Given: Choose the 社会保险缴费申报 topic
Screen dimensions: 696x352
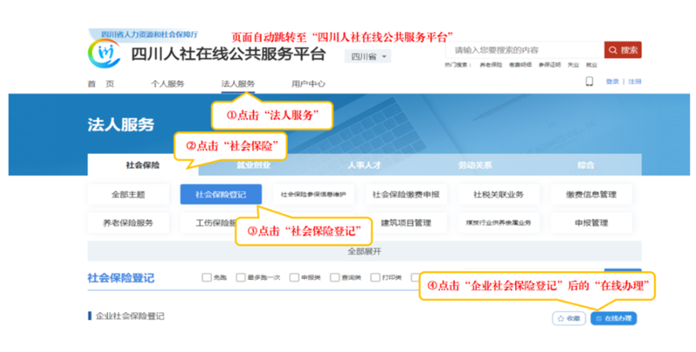Looking at the screenshot, I should (x=405, y=194).
